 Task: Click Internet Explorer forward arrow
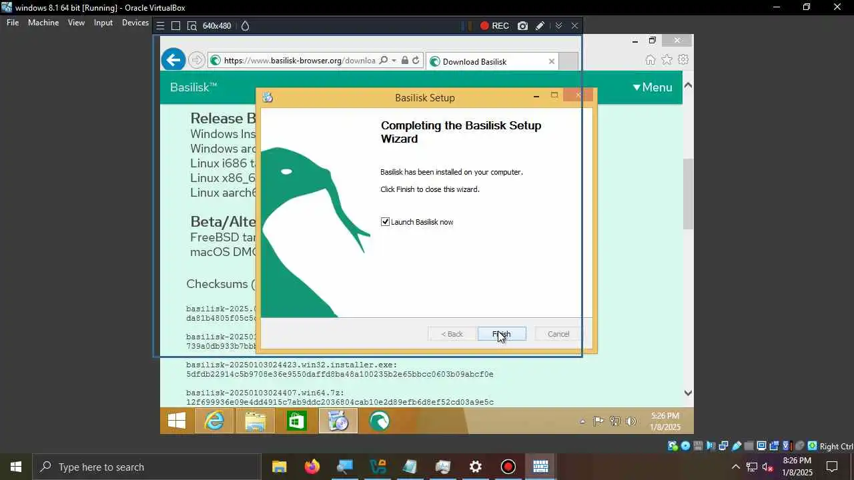pyautogui.click(x=196, y=61)
